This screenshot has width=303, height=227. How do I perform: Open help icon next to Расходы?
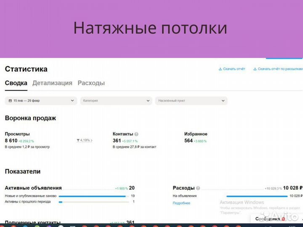(198, 188)
